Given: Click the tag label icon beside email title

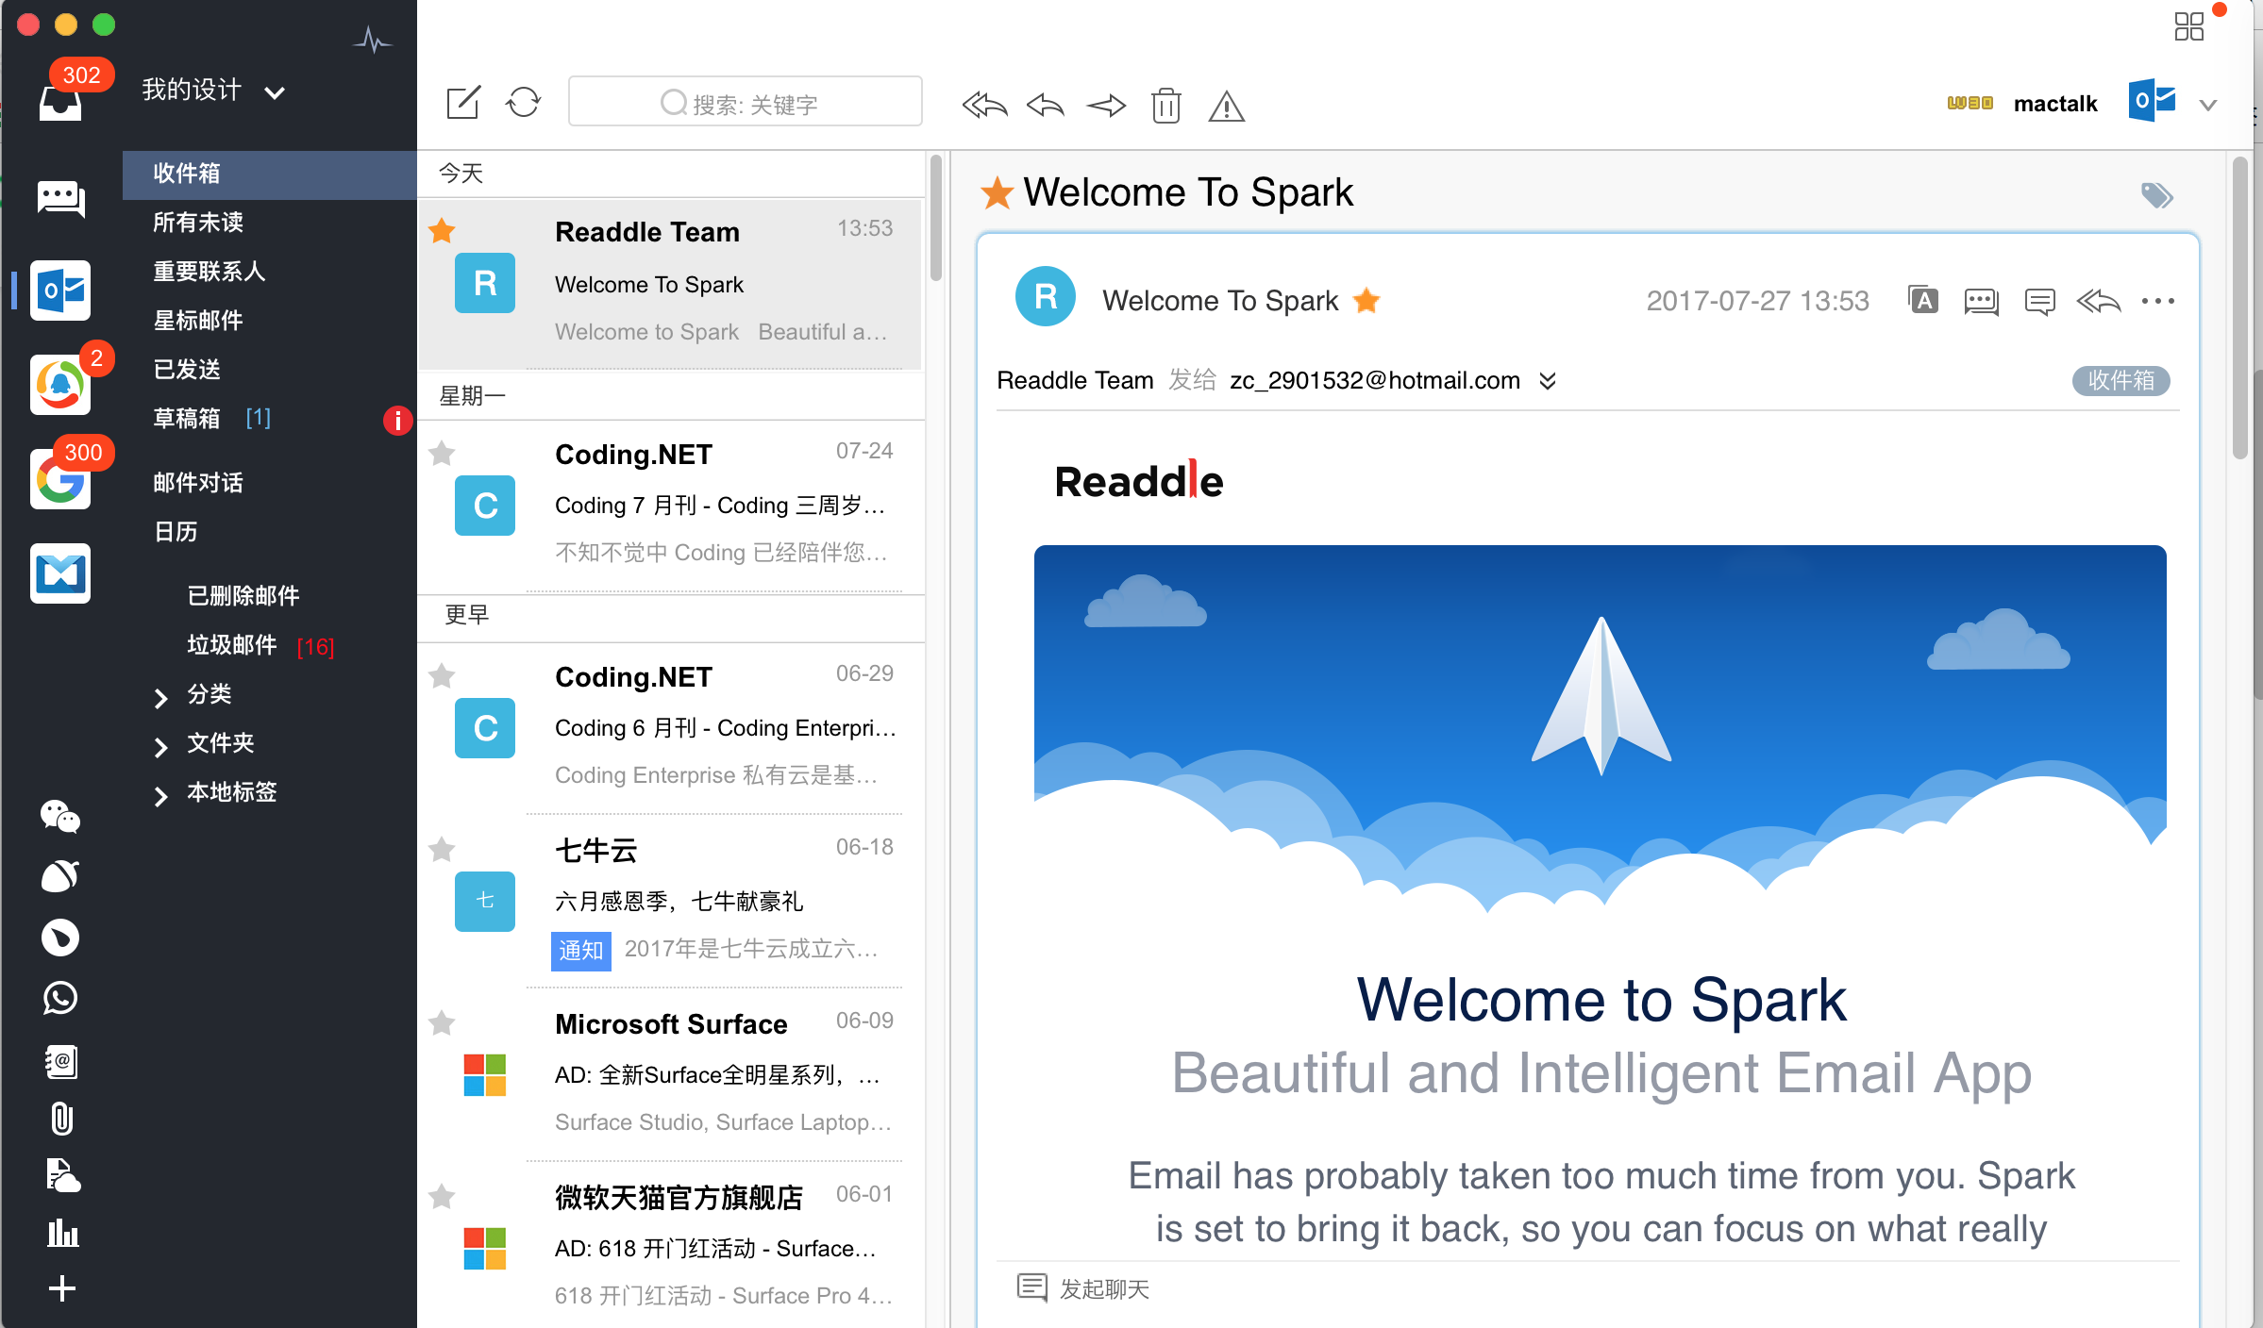Looking at the screenshot, I should pyautogui.click(x=2156, y=195).
